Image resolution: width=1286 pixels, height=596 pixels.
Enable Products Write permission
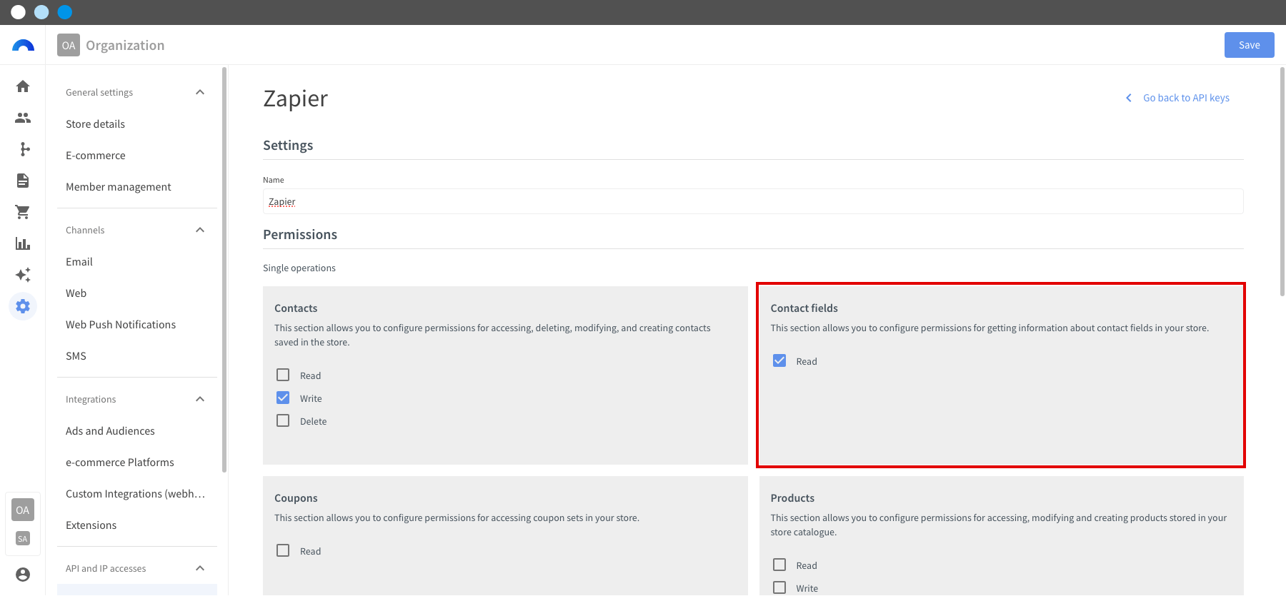pos(779,587)
